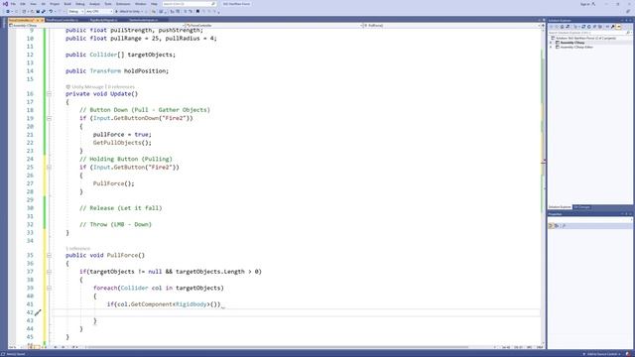Open the Help menu
Image resolution: width=635 pixels, height=357 pixels.
pyautogui.click(x=155, y=4)
